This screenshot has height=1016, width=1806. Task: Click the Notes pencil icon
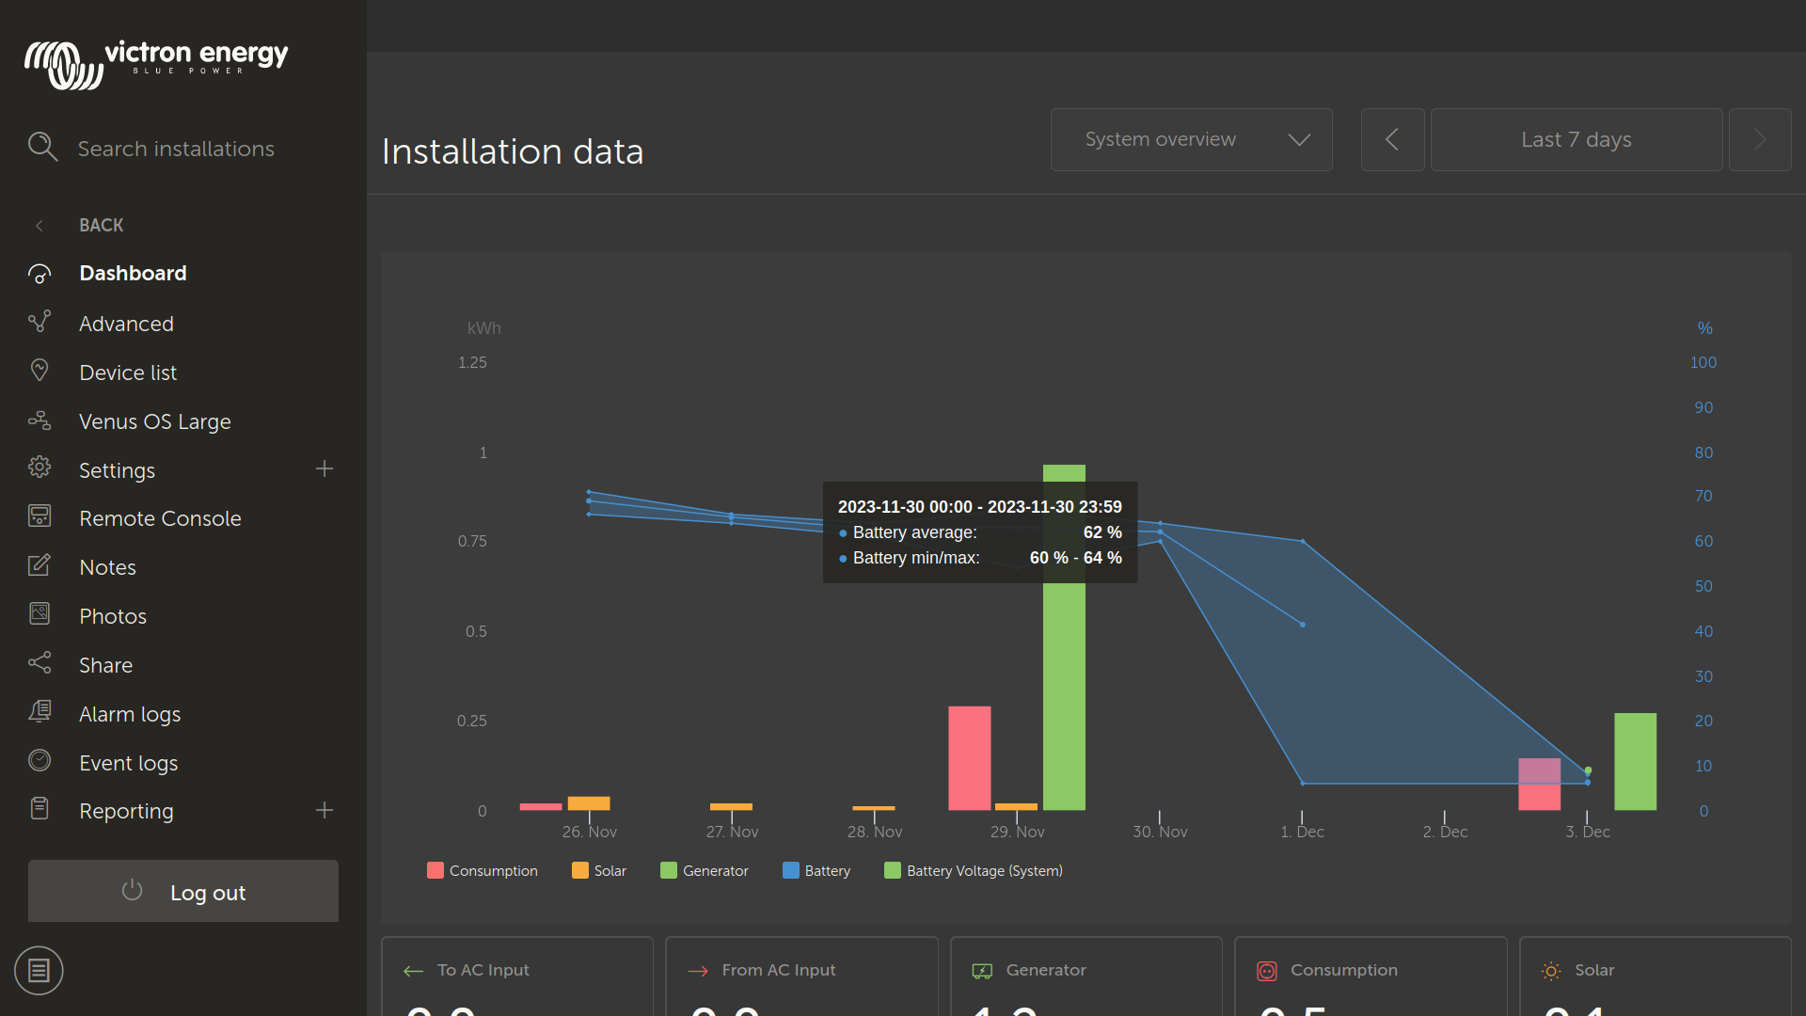[40, 565]
